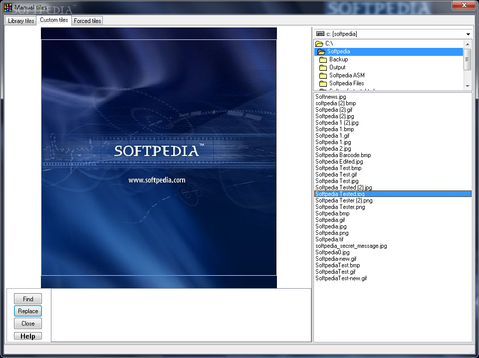Click the Output folder icon
479x358 pixels.
click(x=323, y=67)
